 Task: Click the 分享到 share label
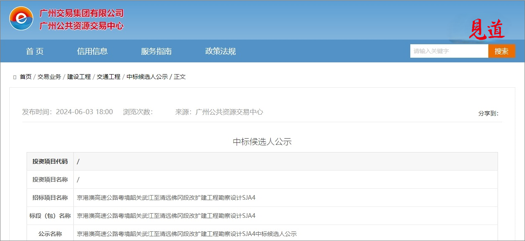488,113
